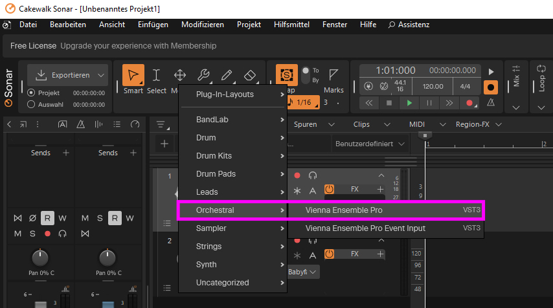Open the Sampler submenu
The width and height of the screenshot is (553, 308).
pos(232,228)
